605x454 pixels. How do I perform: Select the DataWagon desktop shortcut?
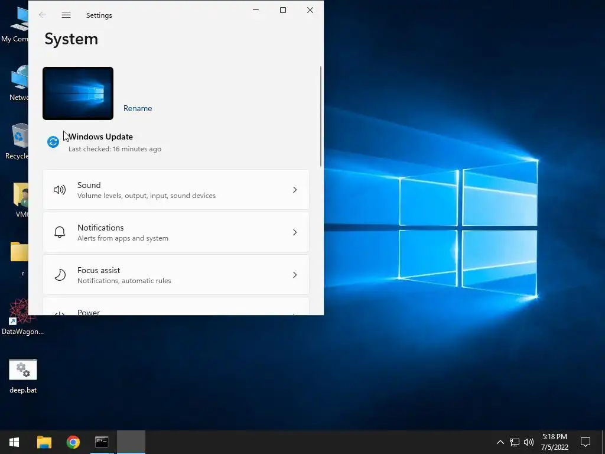pyautogui.click(x=22, y=317)
